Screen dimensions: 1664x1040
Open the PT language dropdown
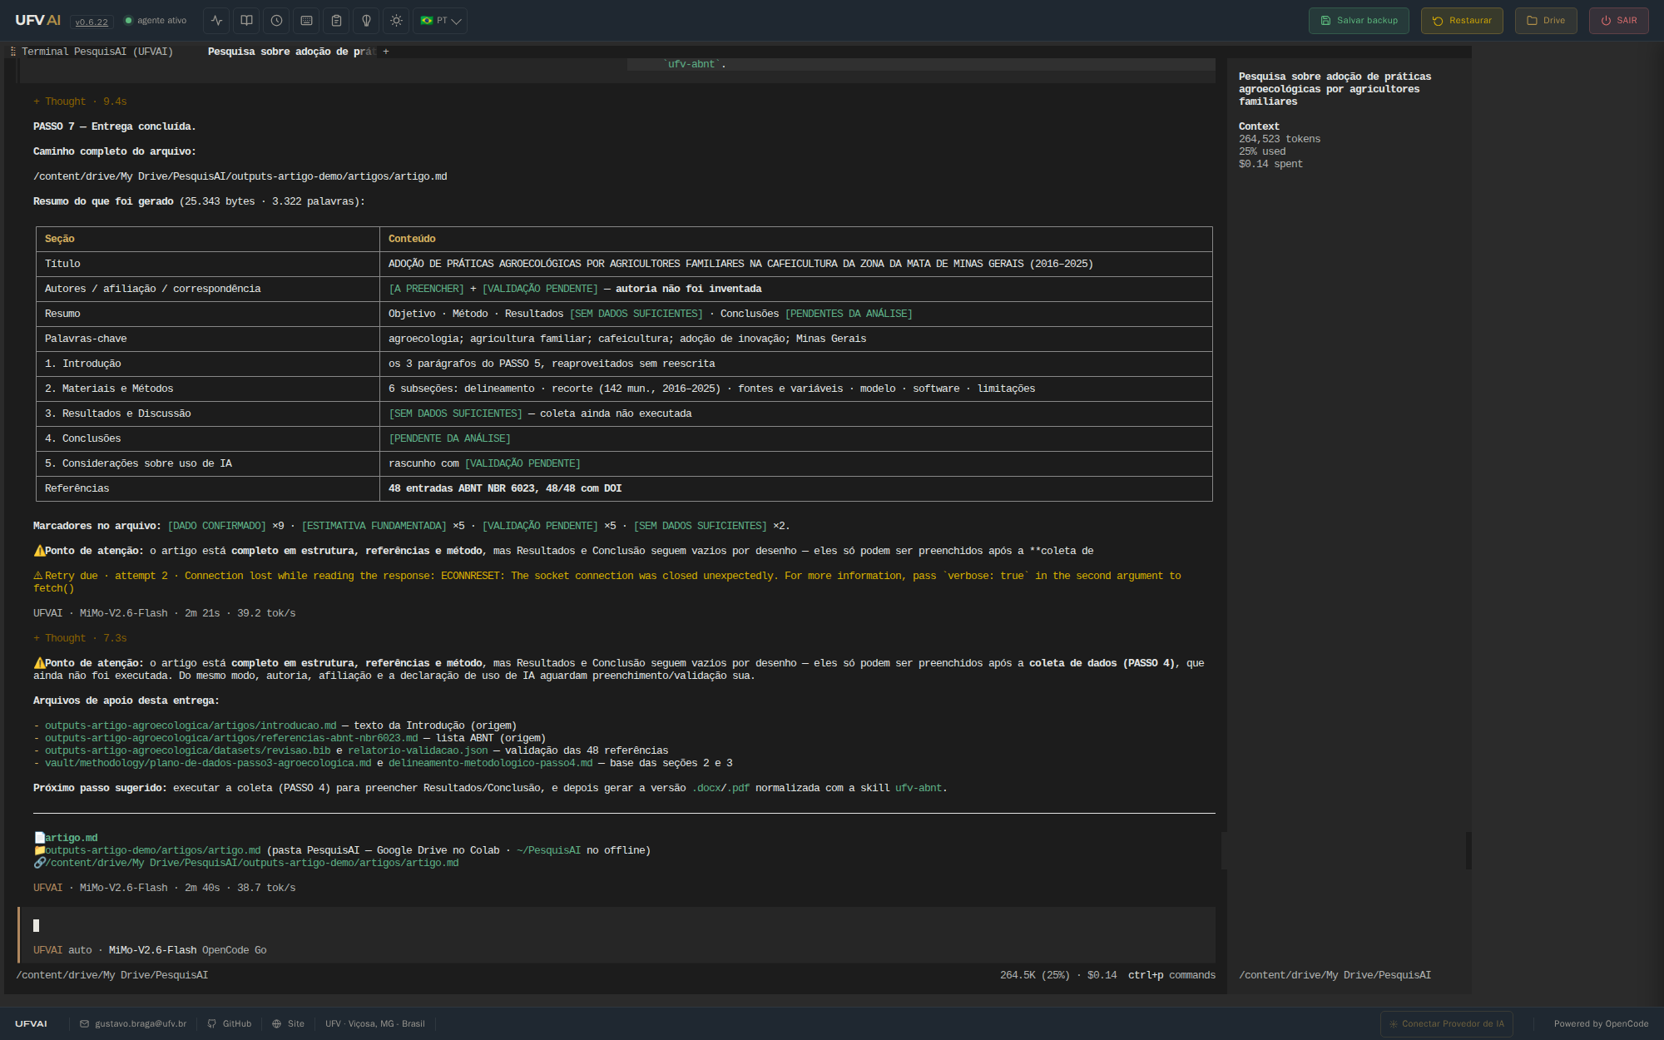(x=440, y=21)
